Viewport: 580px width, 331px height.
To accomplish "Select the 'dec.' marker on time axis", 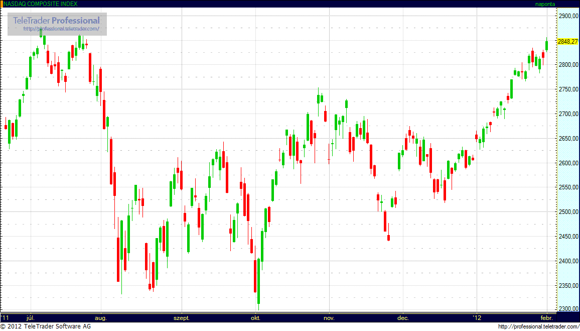I will coord(402,318).
